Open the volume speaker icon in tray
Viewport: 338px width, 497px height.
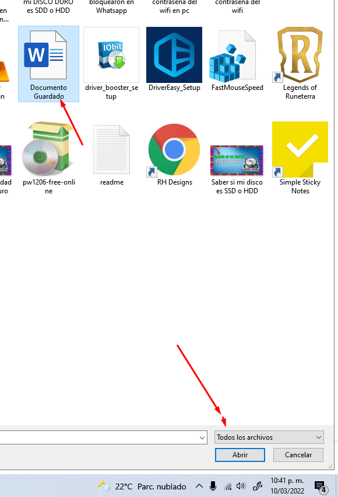click(241, 486)
